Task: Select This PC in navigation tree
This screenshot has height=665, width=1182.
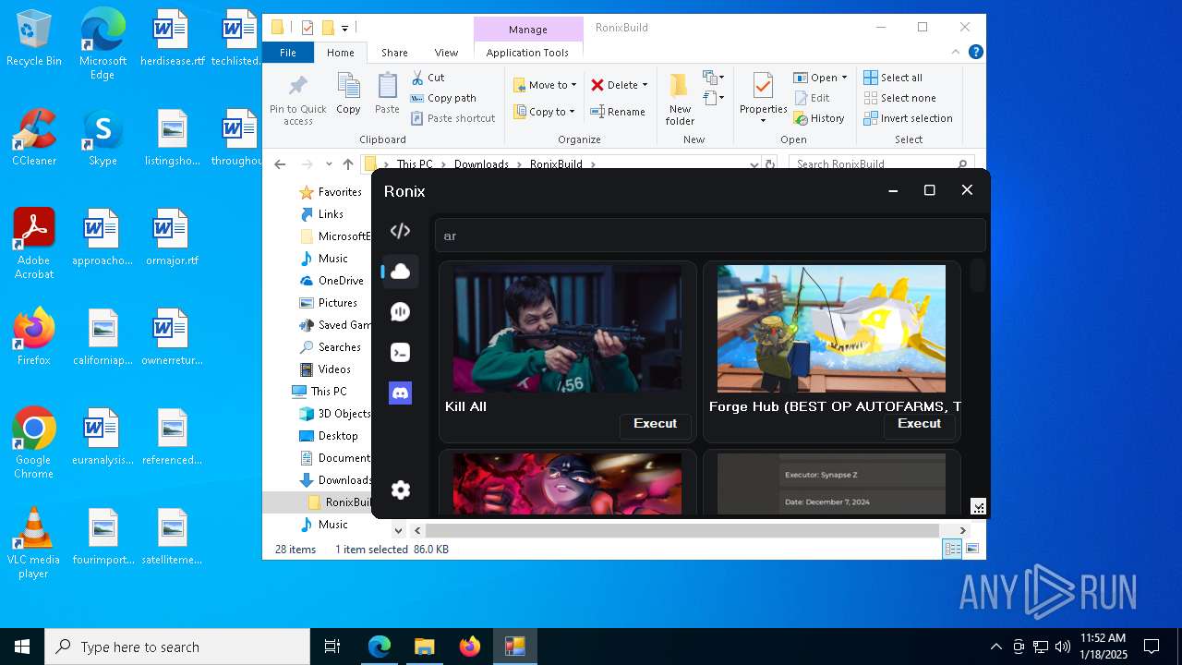Action: tap(320, 392)
